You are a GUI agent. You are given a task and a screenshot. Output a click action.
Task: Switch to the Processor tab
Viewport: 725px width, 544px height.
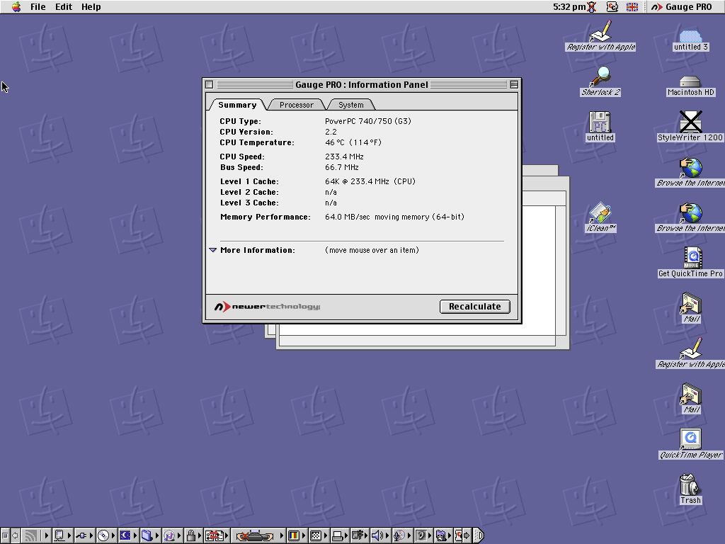pos(297,105)
